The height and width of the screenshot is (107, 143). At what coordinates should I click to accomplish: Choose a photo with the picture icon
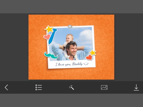104,87
